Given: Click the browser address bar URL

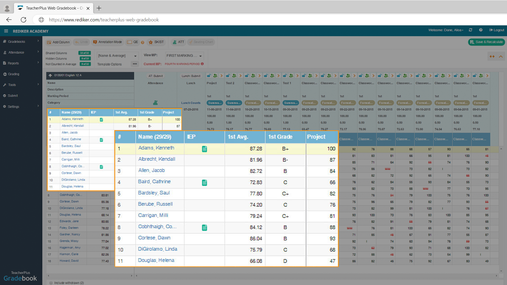Looking at the screenshot, I should (104, 20).
